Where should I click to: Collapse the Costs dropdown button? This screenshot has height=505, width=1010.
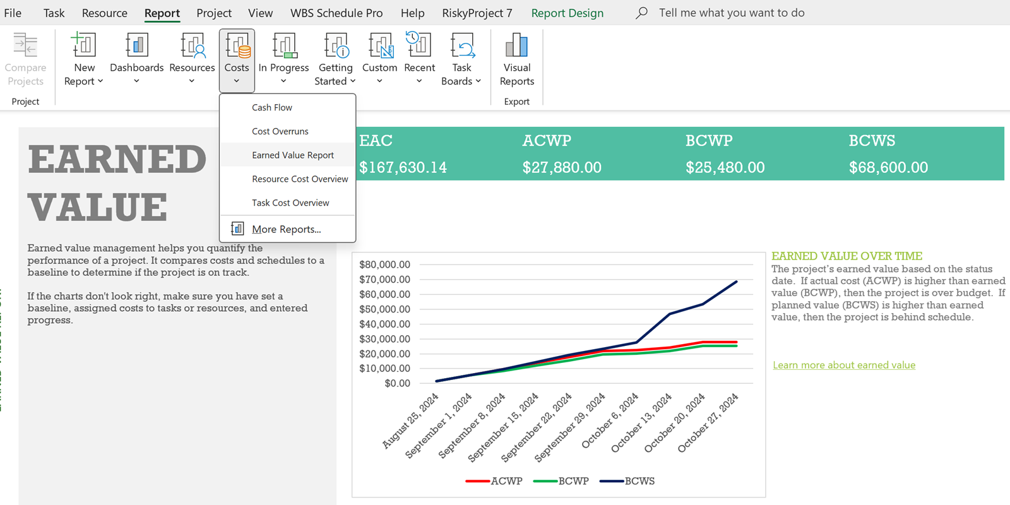pyautogui.click(x=237, y=61)
